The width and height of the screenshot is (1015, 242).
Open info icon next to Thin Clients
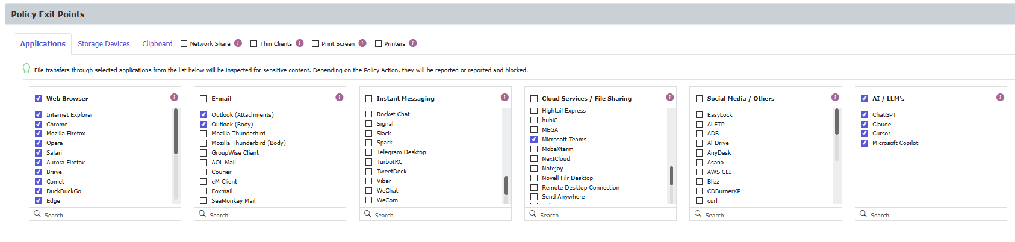coord(299,43)
